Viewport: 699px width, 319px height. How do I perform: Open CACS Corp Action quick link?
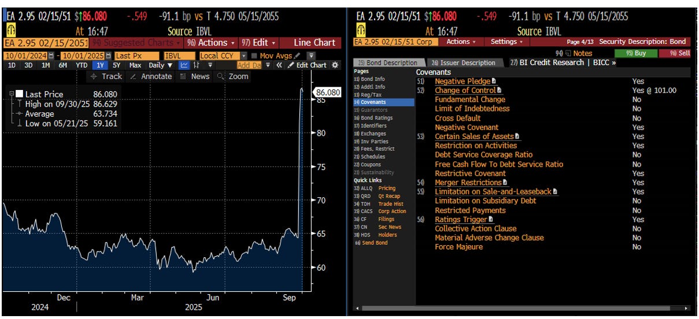380,211
